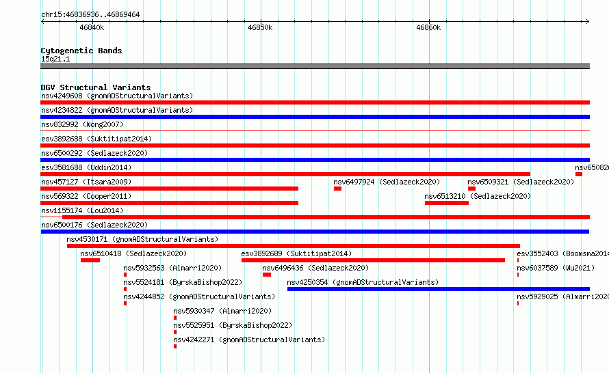Click the nsv6500292 (Sedlazeck2020) label
609x373 pixels.
[94, 153]
